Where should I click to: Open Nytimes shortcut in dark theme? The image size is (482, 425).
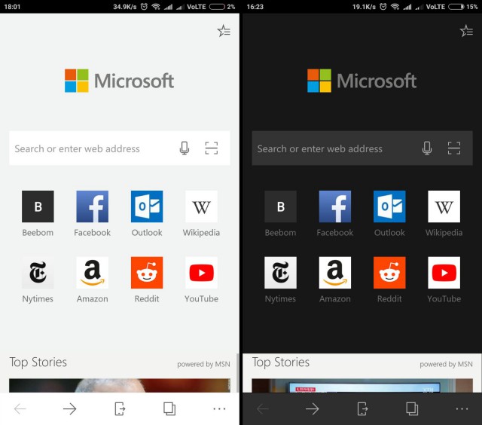(x=280, y=280)
